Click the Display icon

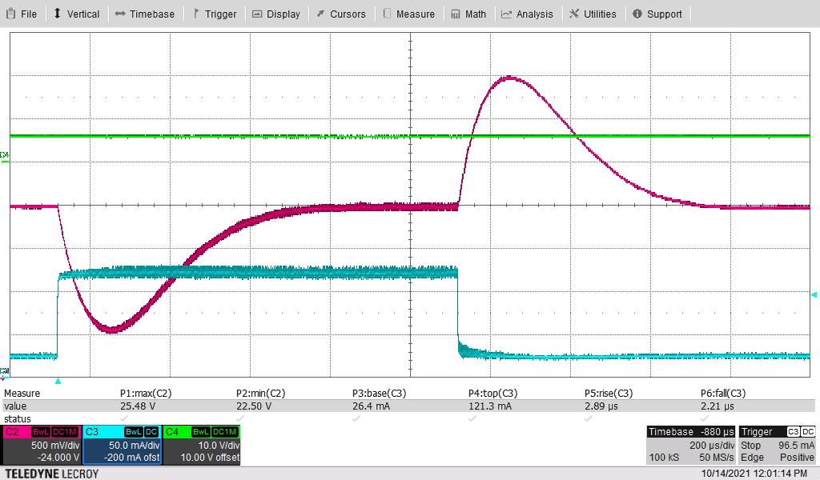[x=259, y=13]
